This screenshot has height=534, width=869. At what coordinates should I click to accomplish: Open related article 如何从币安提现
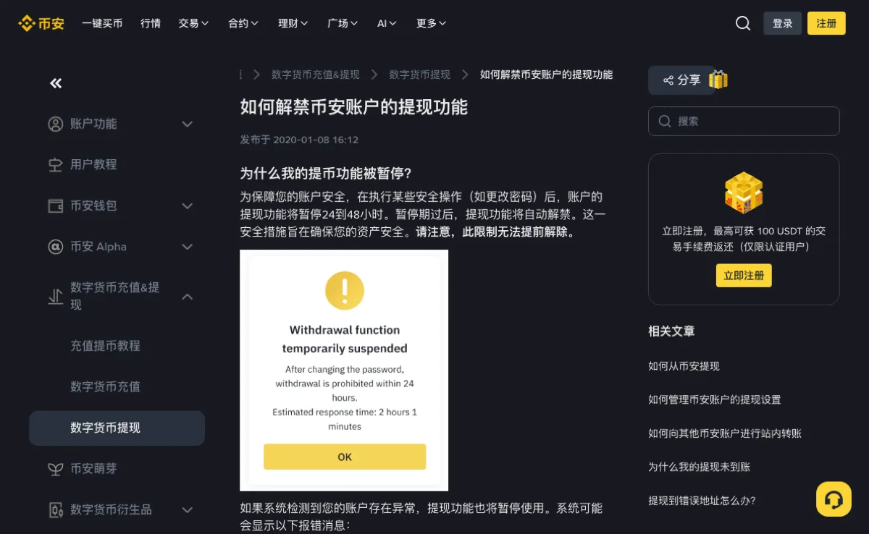pos(684,366)
